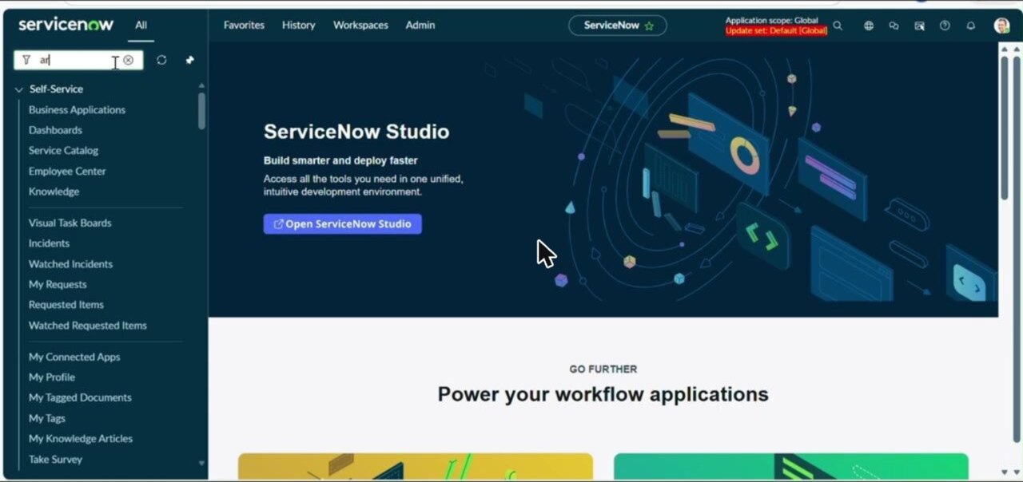Open My Profile module
This screenshot has height=482, width=1023.
click(52, 377)
